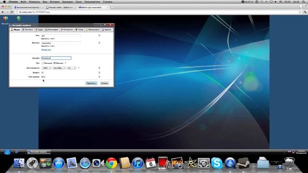Click the green shield desktop icon
308x173 pixels.
click(x=19, y=18)
